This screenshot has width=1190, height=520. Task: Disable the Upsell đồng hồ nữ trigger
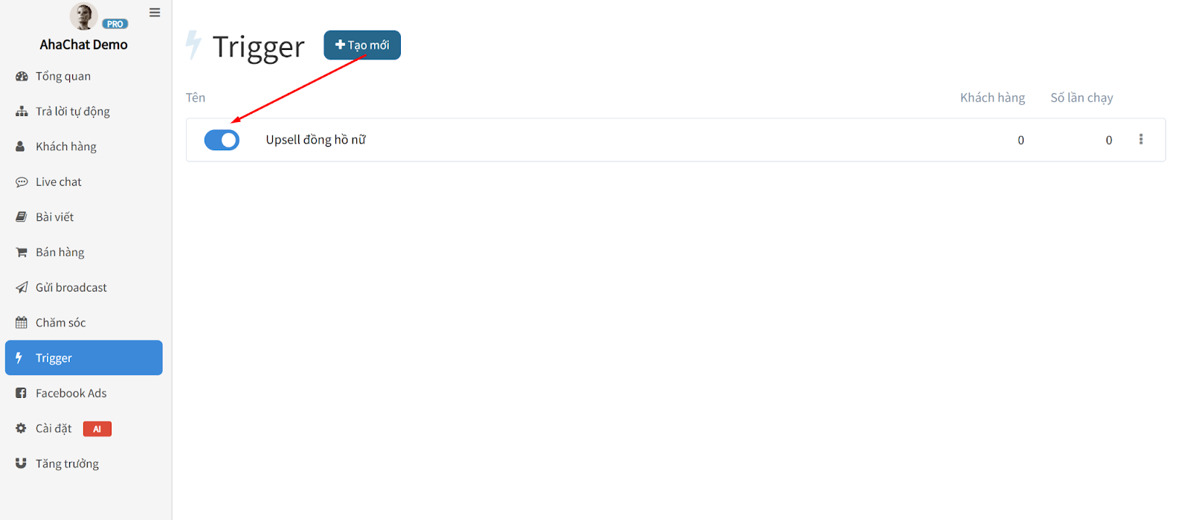click(x=222, y=140)
